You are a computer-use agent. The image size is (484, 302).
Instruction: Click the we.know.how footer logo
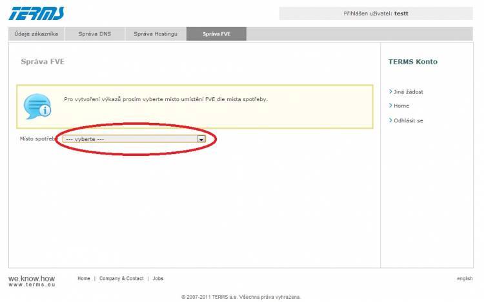pos(32,279)
